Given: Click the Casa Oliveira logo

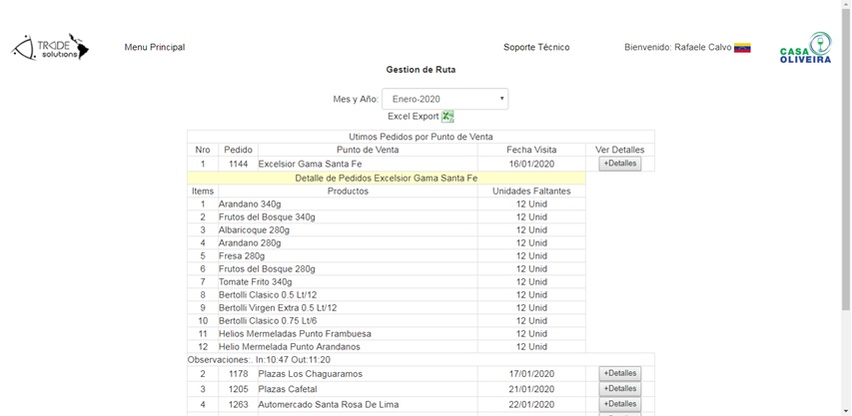Looking at the screenshot, I should (805, 48).
